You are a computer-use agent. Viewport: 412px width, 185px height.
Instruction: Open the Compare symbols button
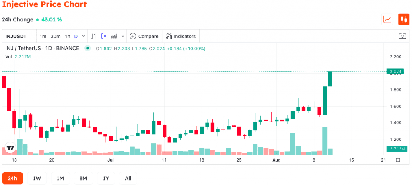pyautogui.click(x=144, y=36)
